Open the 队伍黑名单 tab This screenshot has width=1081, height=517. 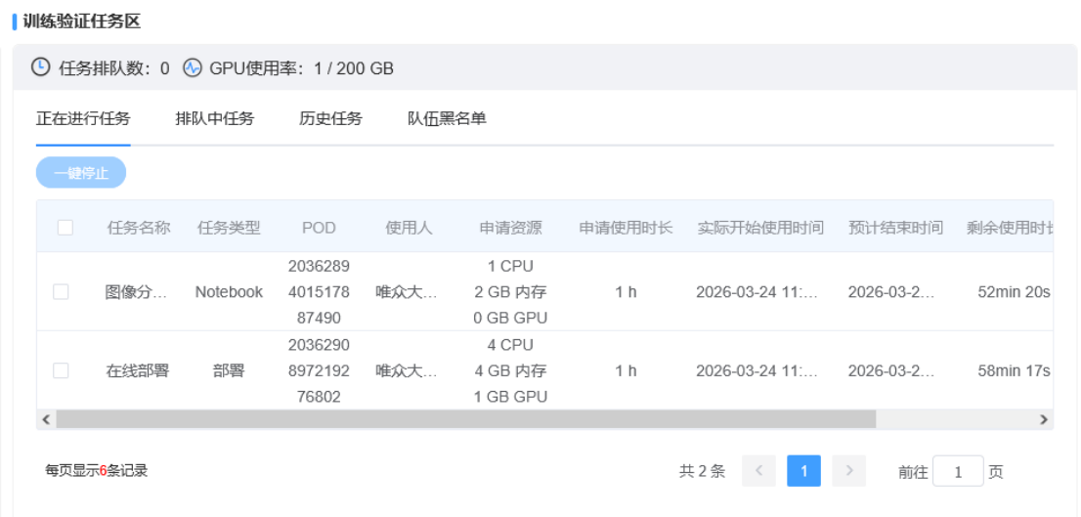448,119
